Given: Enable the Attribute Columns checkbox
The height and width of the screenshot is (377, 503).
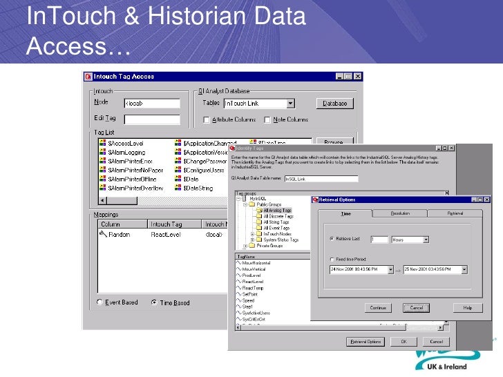Looking at the screenshot, I should [x=207, y=120].
